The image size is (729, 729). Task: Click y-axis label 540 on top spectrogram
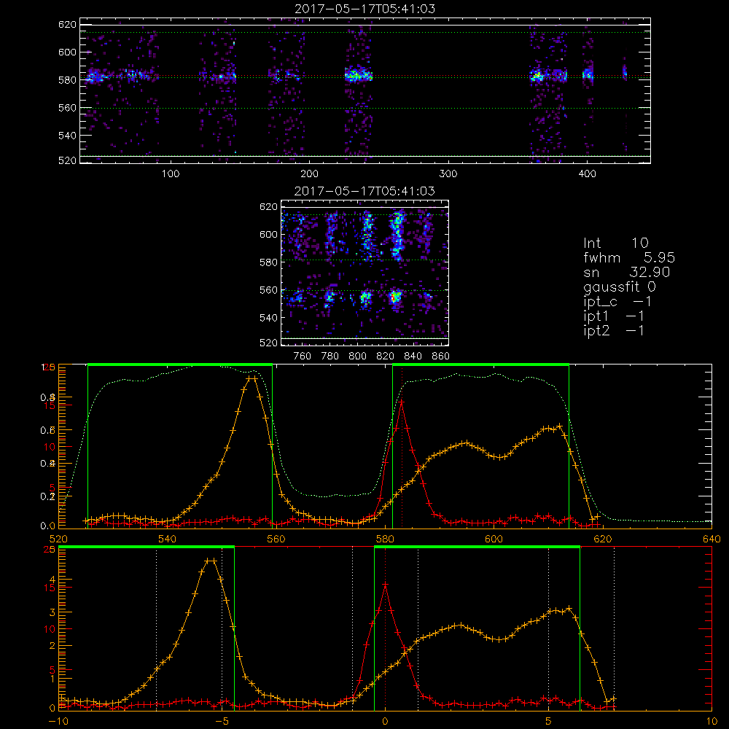(67, 136)
